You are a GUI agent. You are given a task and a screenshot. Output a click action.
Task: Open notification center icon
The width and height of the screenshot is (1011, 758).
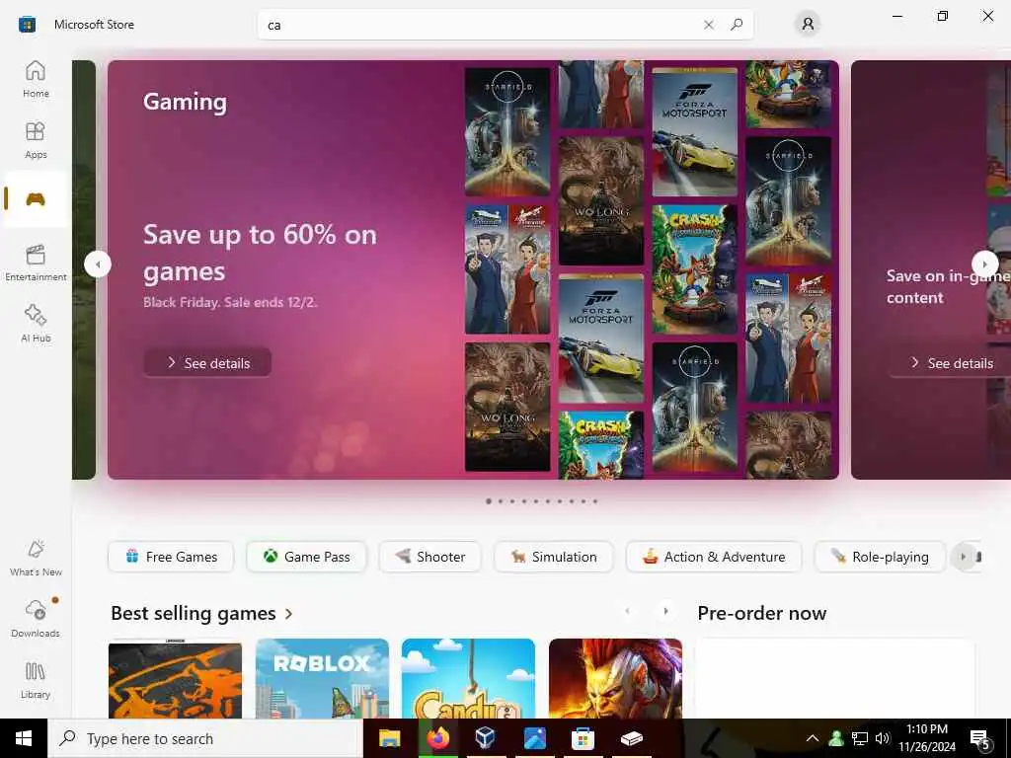click(x=980, y=738)
